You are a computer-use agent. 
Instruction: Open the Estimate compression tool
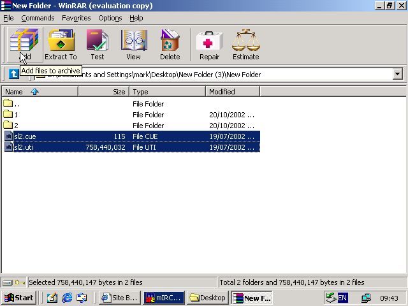click(x=246, y=45)
